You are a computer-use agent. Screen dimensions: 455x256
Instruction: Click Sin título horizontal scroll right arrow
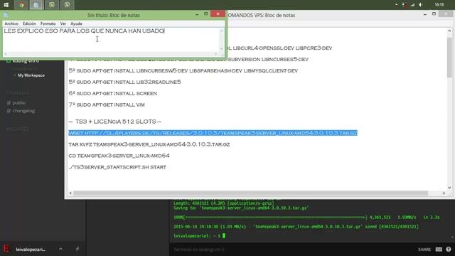216,54
